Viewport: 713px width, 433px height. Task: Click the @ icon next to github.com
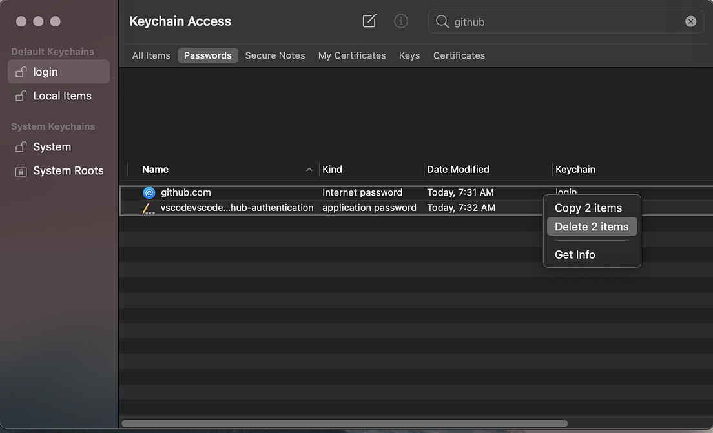(149, 192)
